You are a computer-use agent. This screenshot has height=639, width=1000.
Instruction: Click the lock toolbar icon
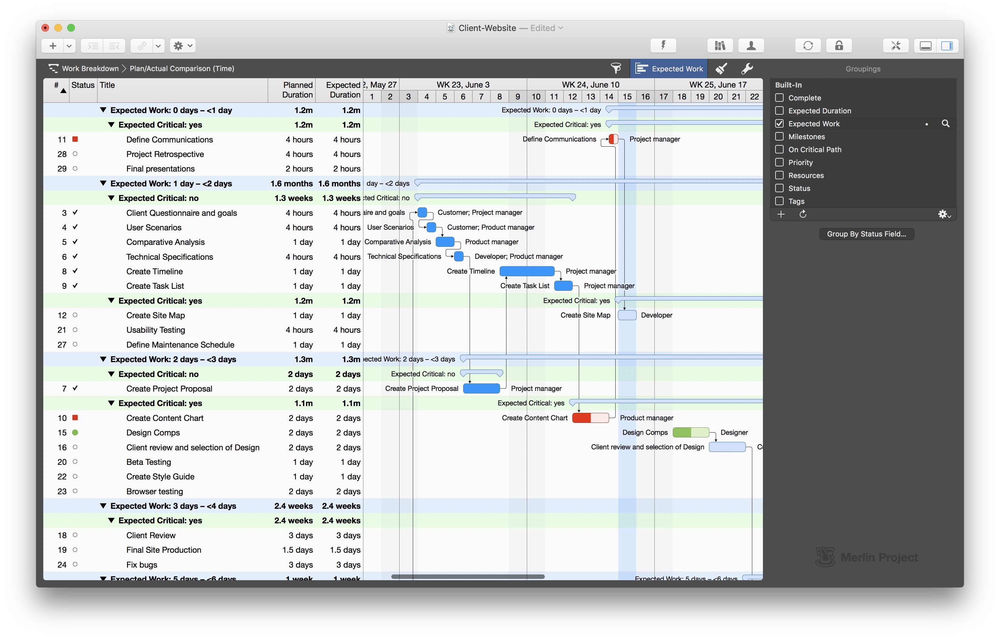[839, 46]
